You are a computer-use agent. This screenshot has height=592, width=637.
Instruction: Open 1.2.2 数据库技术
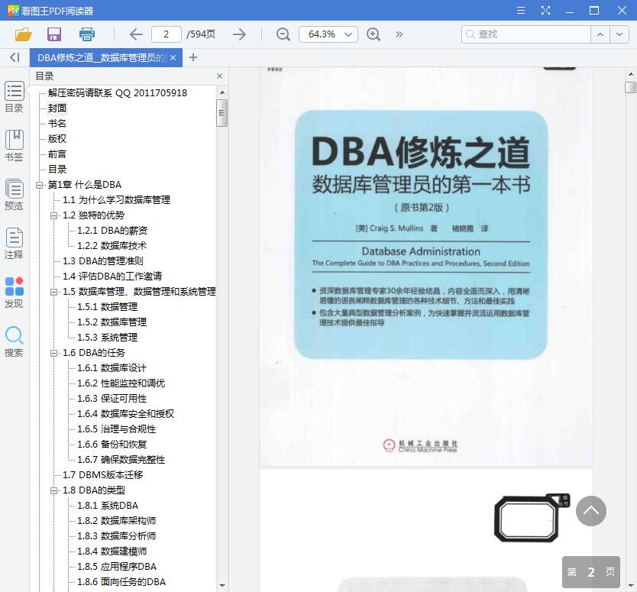coord(112,246)
